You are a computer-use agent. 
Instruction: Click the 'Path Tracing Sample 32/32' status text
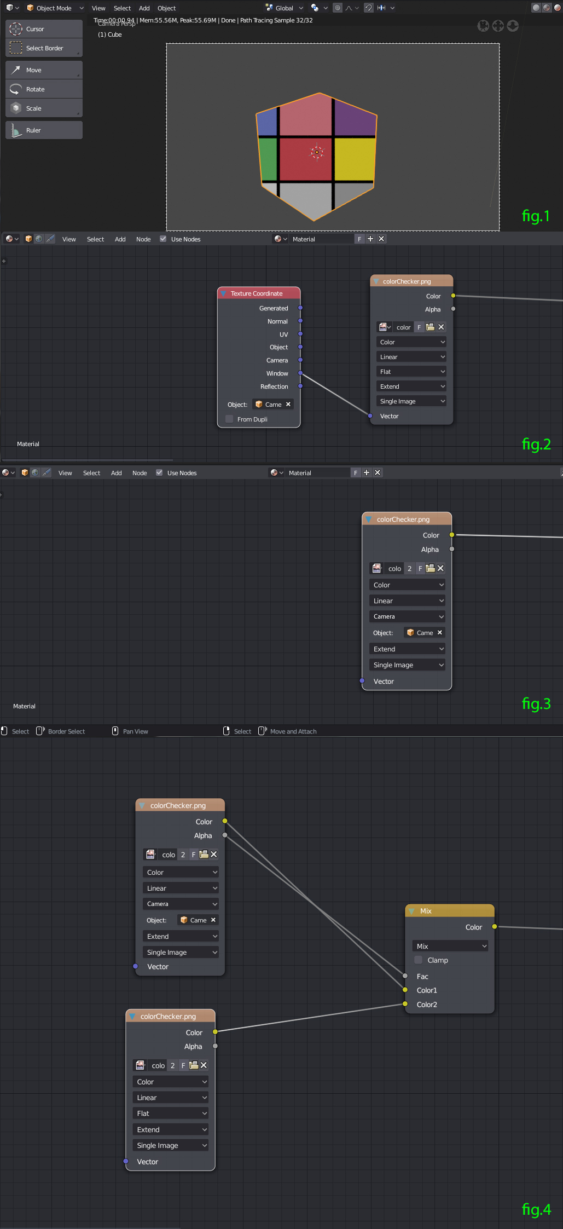click(x=276, y=20)
